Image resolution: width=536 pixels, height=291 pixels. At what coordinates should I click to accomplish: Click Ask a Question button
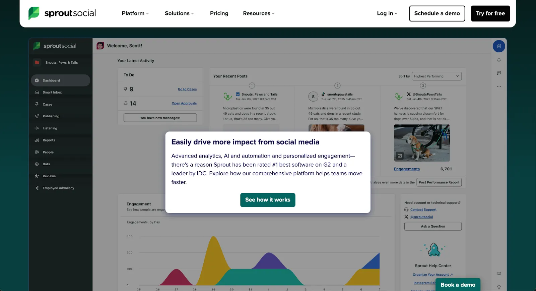(x=433, y=226)
